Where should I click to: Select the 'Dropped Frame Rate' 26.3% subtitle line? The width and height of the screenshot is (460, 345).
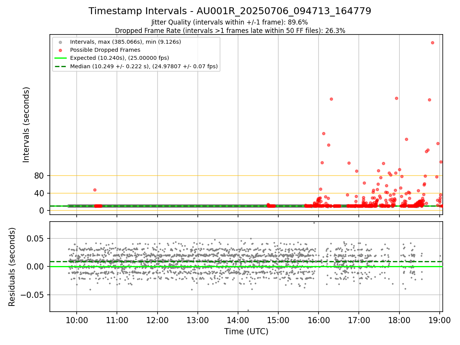[x=230, y=31]
